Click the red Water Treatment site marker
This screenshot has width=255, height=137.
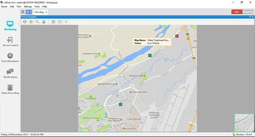177,36
